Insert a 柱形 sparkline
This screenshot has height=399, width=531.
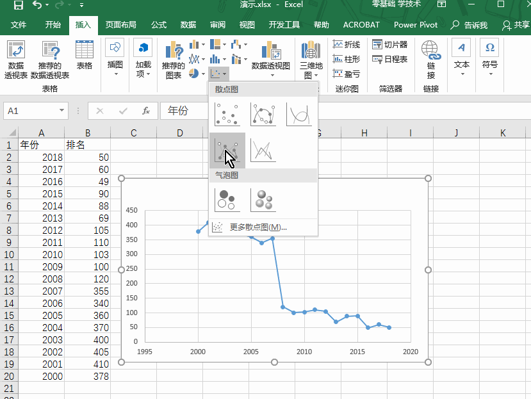(346, 60)
